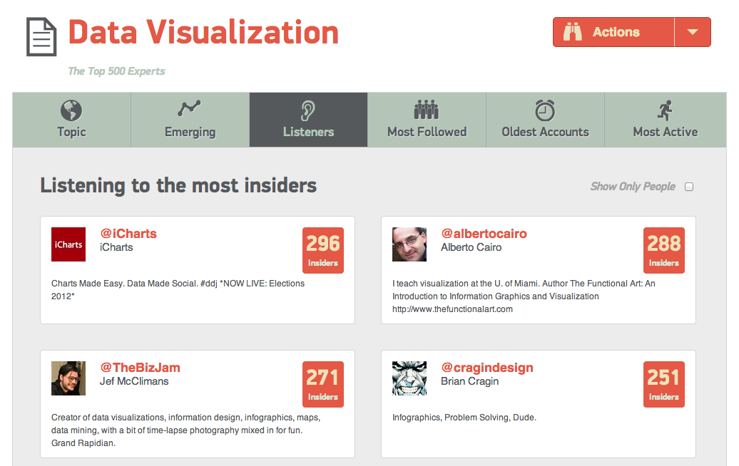Open the @cragindesign profile link
Viewport: 739px width, 466px height.
(487, 368)
